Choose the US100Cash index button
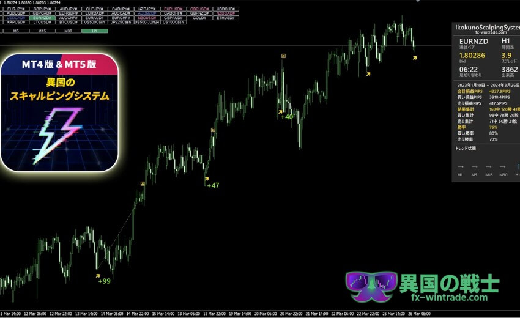The height and width of the screenshot is (318, 520). [x=174, y=22]
